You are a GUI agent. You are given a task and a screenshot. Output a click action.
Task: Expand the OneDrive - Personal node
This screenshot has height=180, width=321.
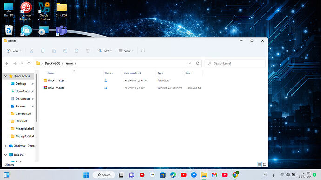(x=5, y=146)
